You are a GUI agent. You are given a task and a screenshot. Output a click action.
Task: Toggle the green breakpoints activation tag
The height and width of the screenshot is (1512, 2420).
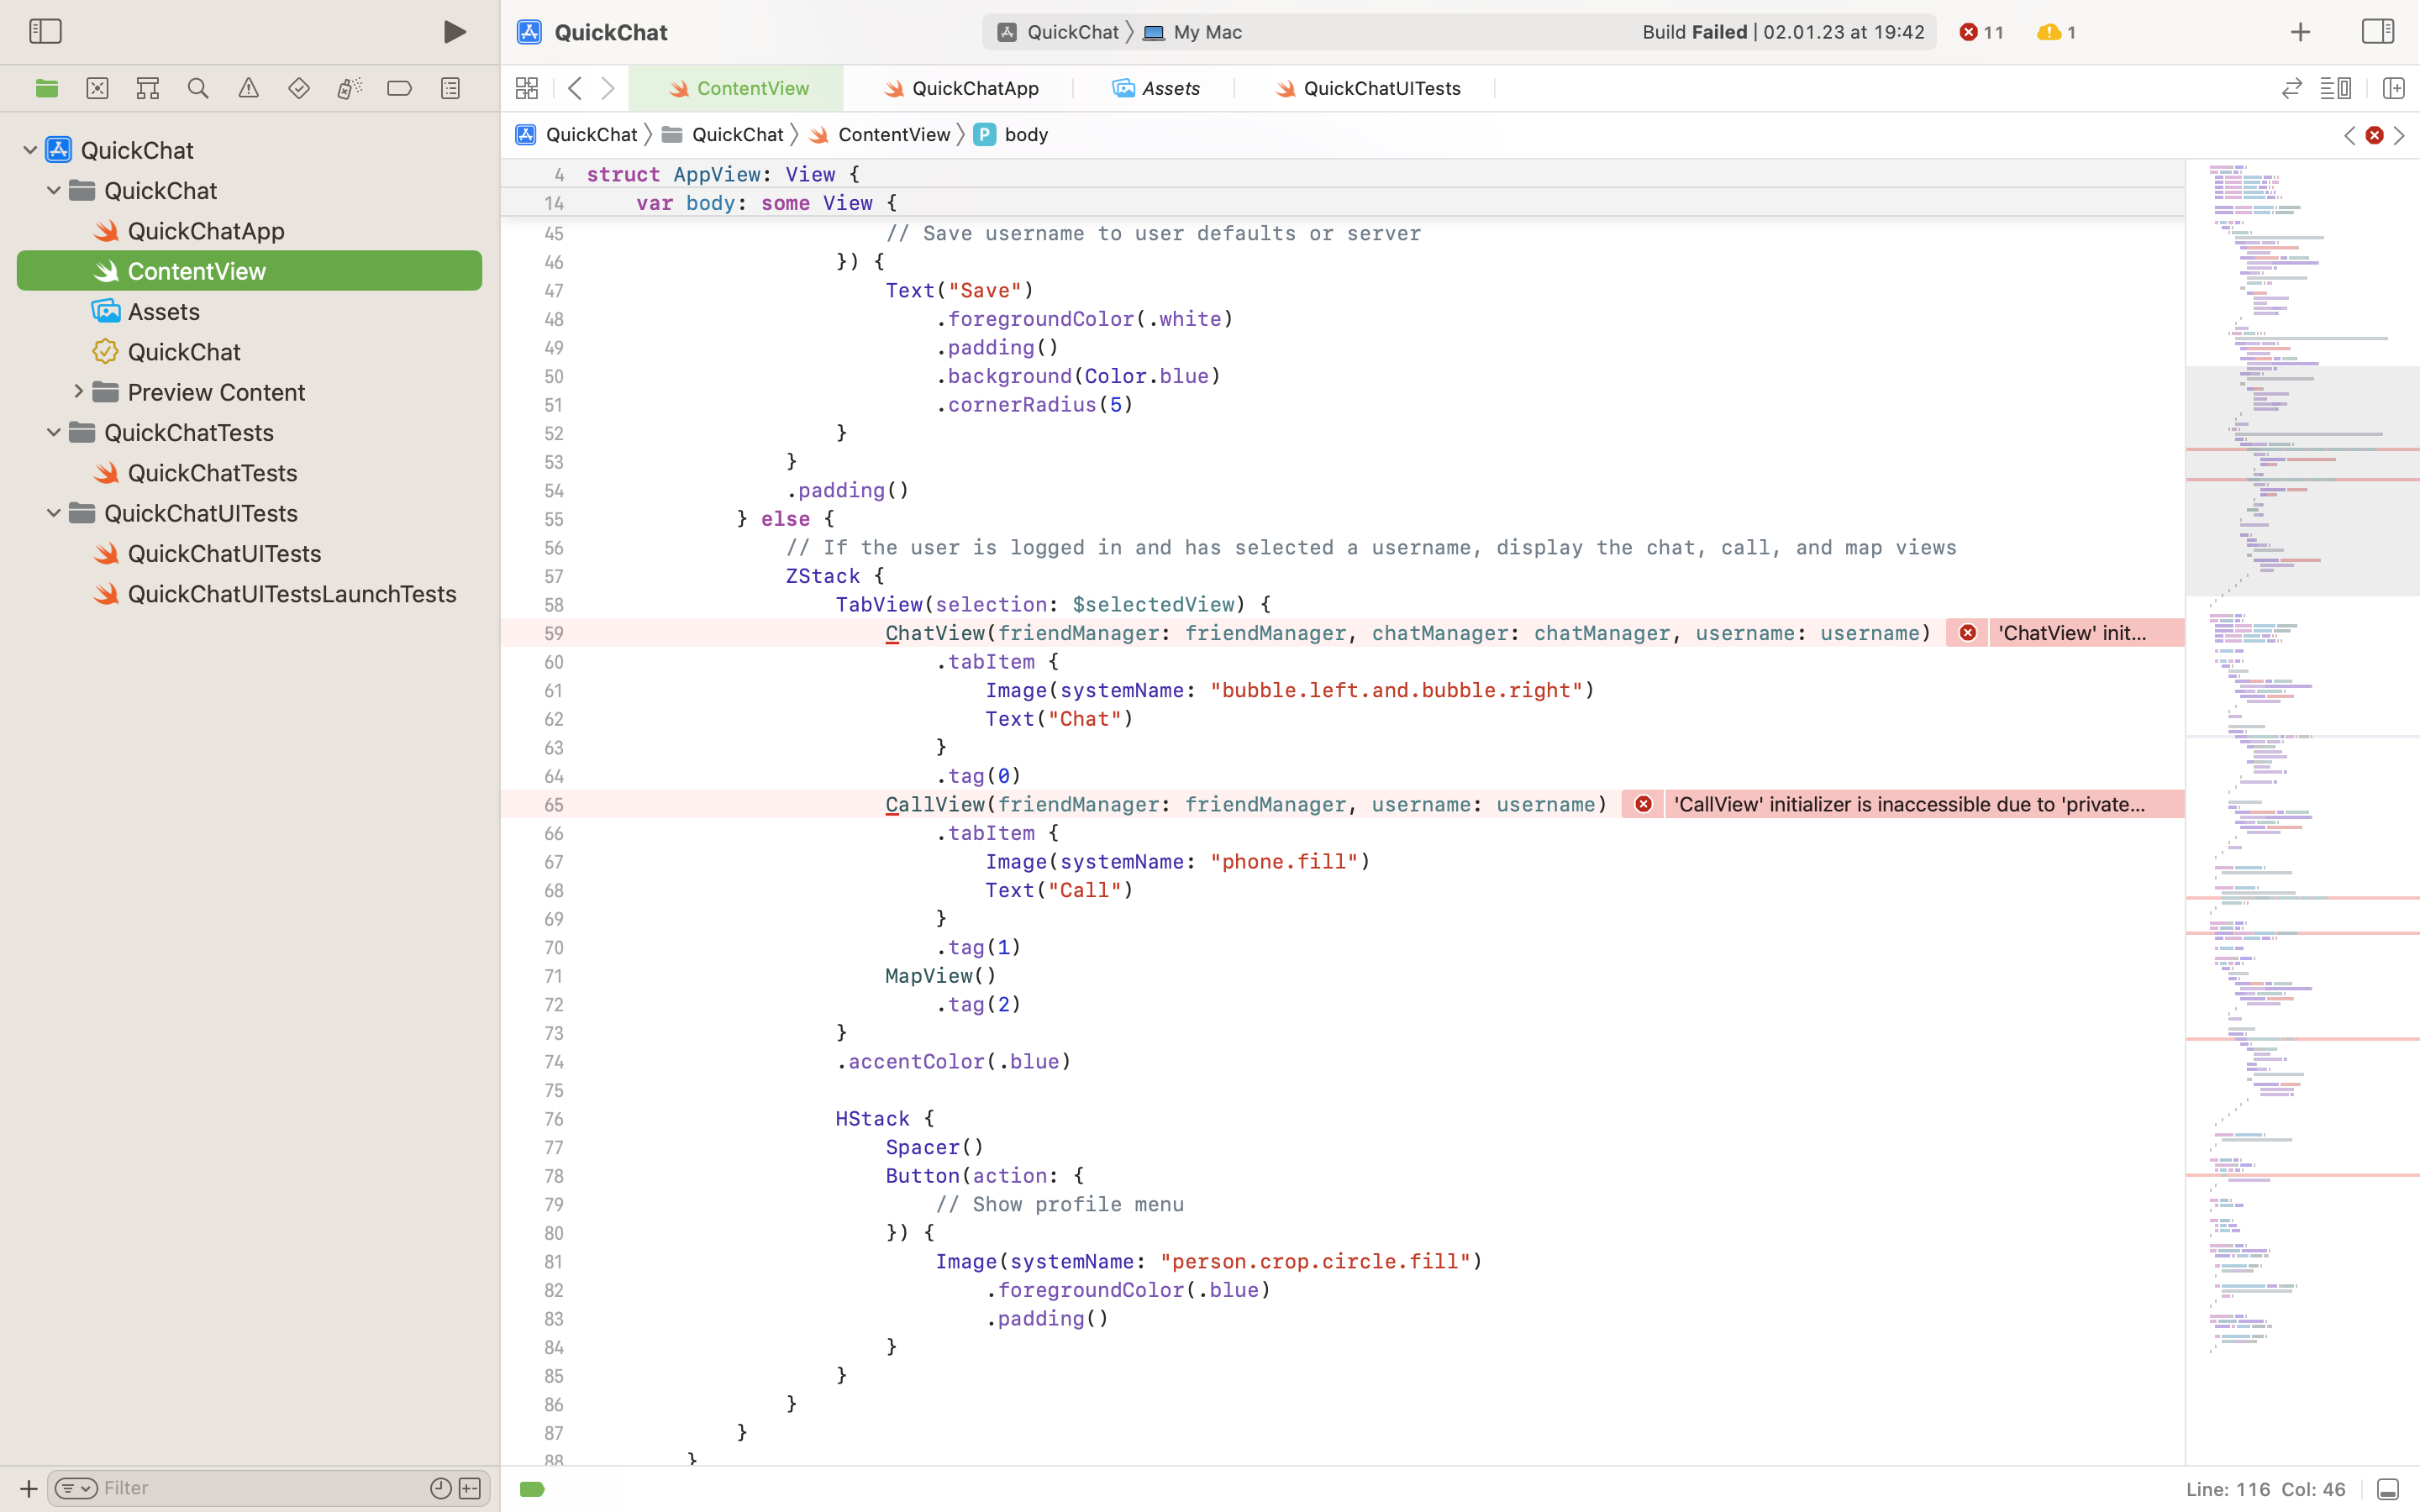(x=532, y=1489)
